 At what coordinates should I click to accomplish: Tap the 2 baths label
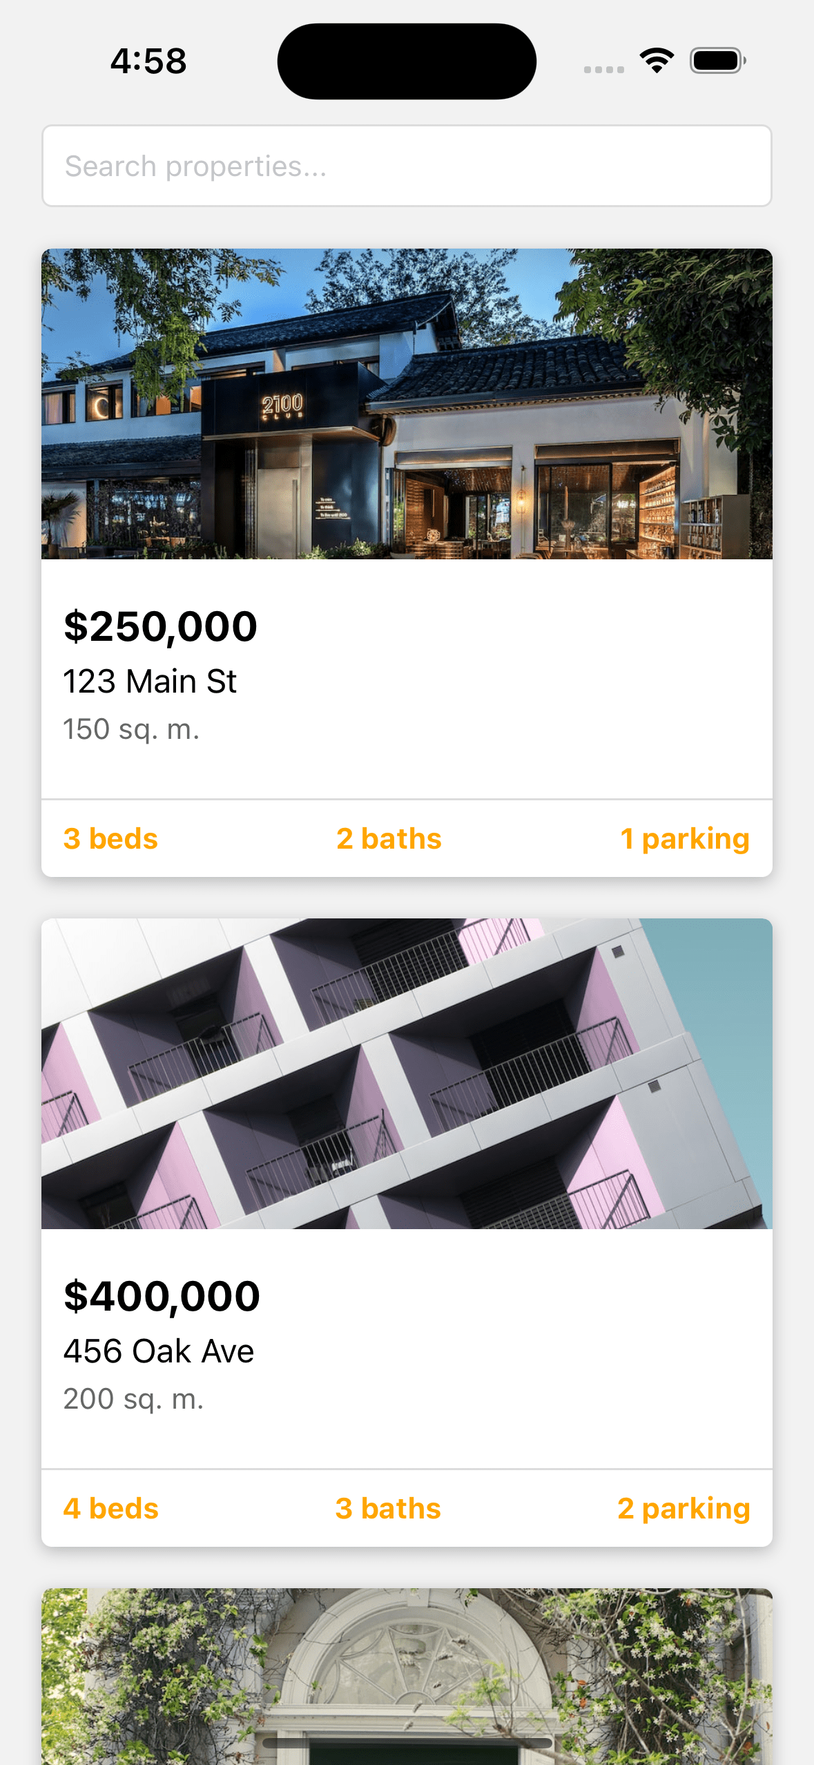click(389, 839)
